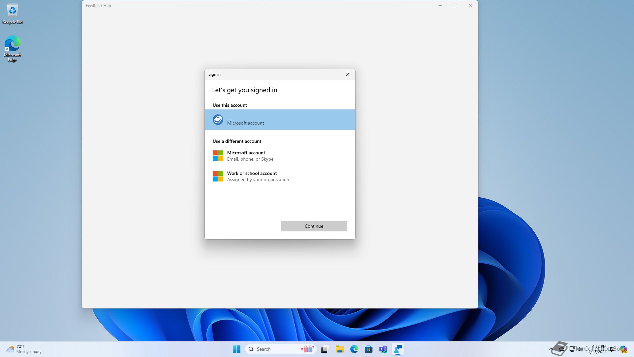Expand the hidden system tray icons chevron
Screen dimensions: 634x357
(x=551, y=349)
